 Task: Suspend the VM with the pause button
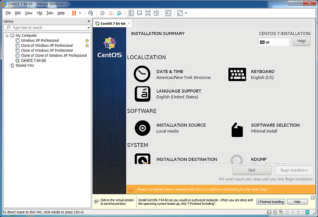point(74,13)
